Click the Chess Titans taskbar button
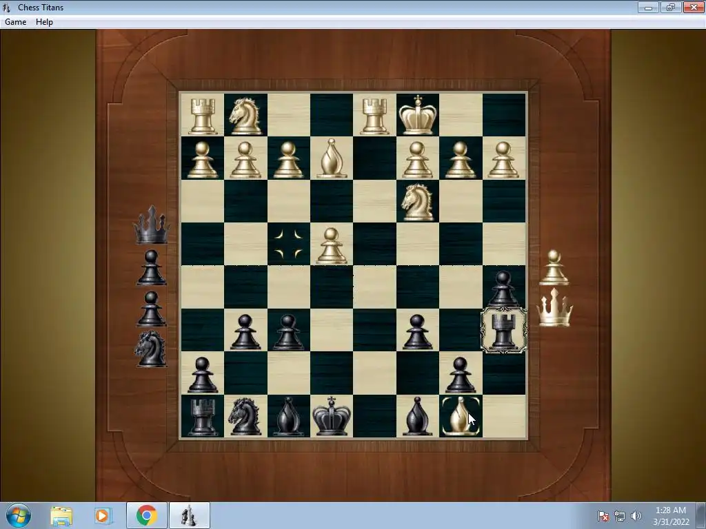Viewport: 706px width, 529px height. [x=190, y=515]
